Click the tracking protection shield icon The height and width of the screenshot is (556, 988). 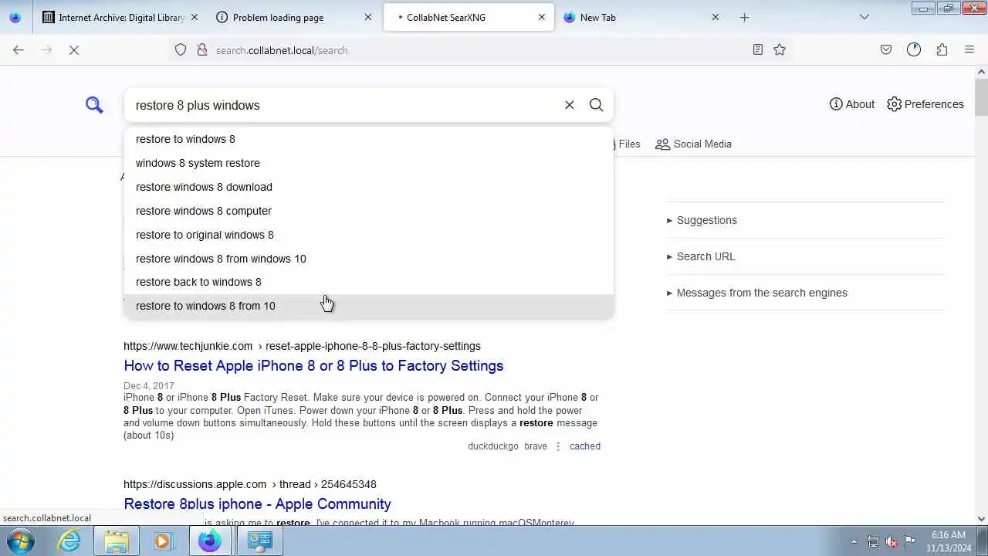pyautogui.click(x=181, y=50)
